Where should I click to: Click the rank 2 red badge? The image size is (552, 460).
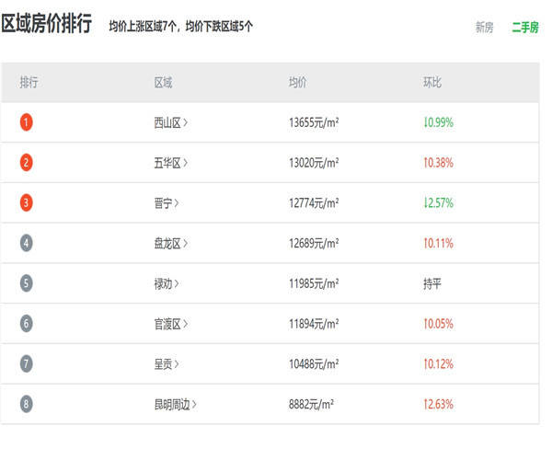point(26,162)
